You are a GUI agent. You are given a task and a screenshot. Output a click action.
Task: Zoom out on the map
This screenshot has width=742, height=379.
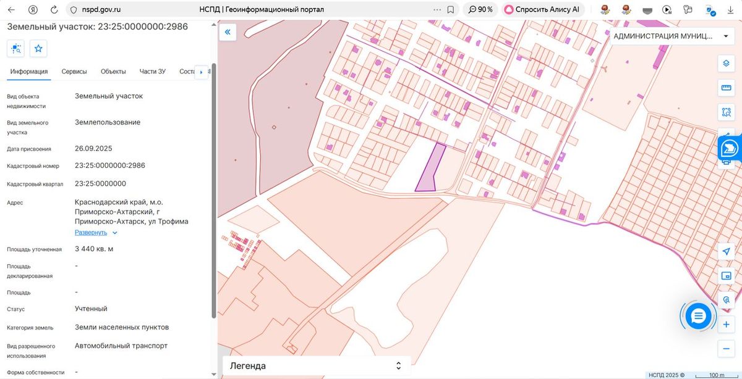click(x=726, y=349)
